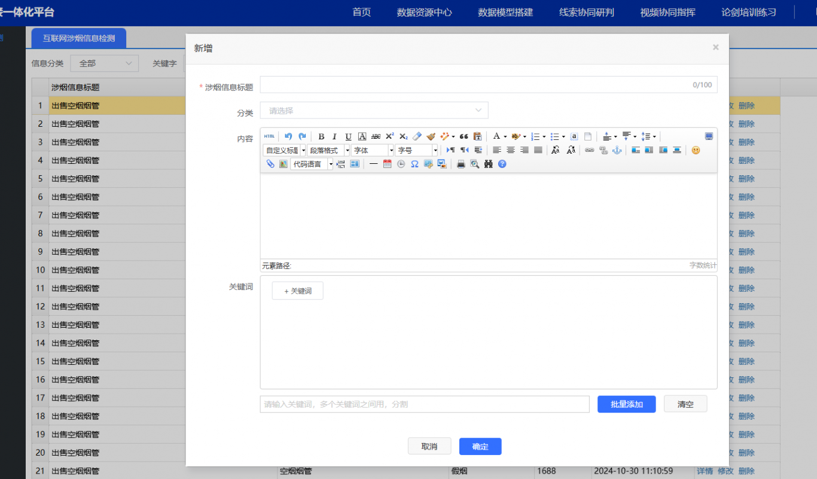Toggle italic formatting

[x=334, y=136]
